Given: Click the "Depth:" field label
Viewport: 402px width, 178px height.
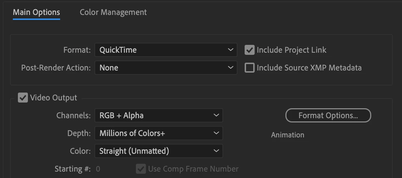Looking at the screenshot, I should point(79,133).
